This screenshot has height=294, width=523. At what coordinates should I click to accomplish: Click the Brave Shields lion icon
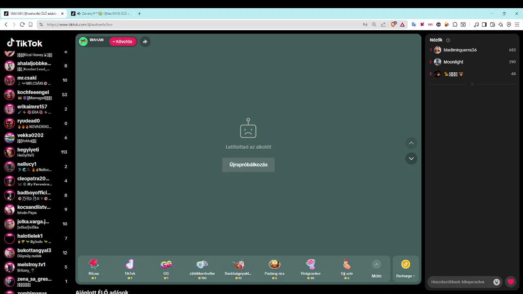393,24
